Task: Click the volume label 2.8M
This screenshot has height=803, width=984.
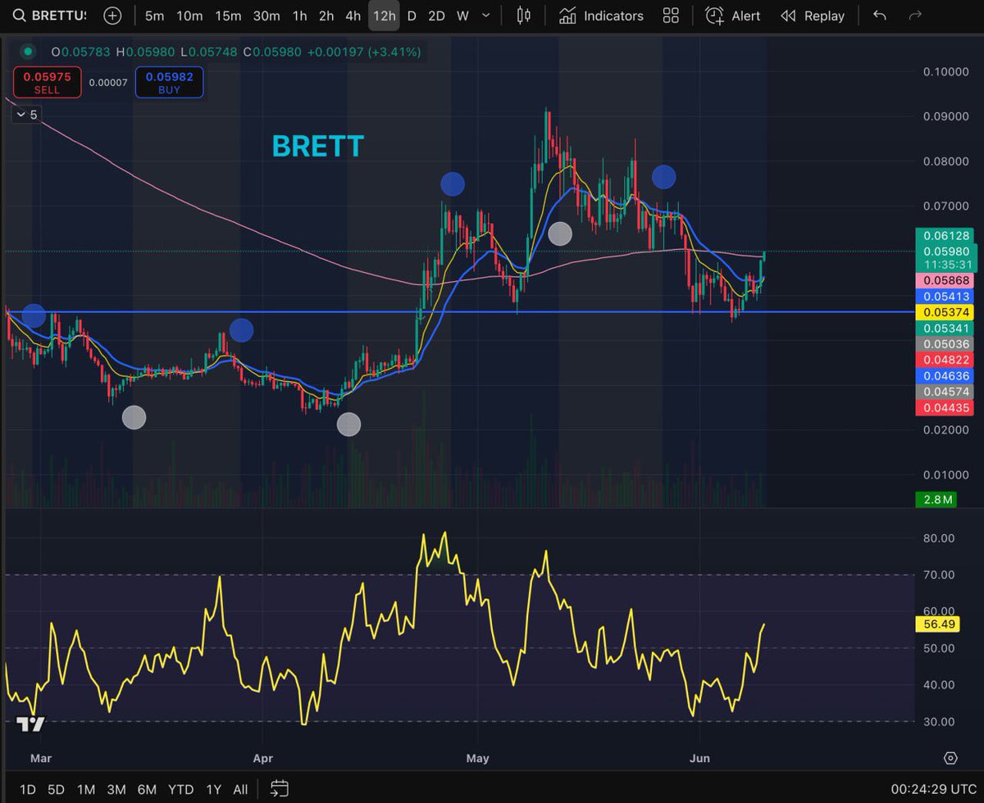Action: tap(936, 499)
